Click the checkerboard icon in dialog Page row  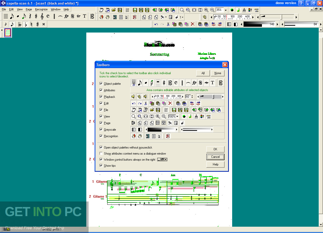(170, 123)
